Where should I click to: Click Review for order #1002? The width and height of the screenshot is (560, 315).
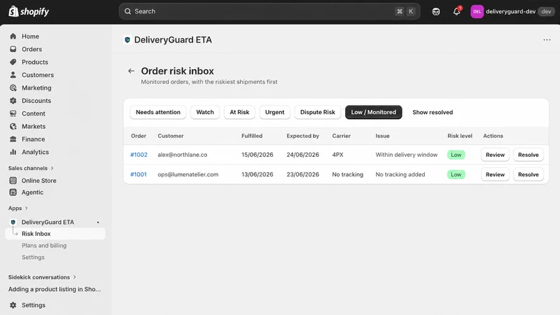pos(495,155)
